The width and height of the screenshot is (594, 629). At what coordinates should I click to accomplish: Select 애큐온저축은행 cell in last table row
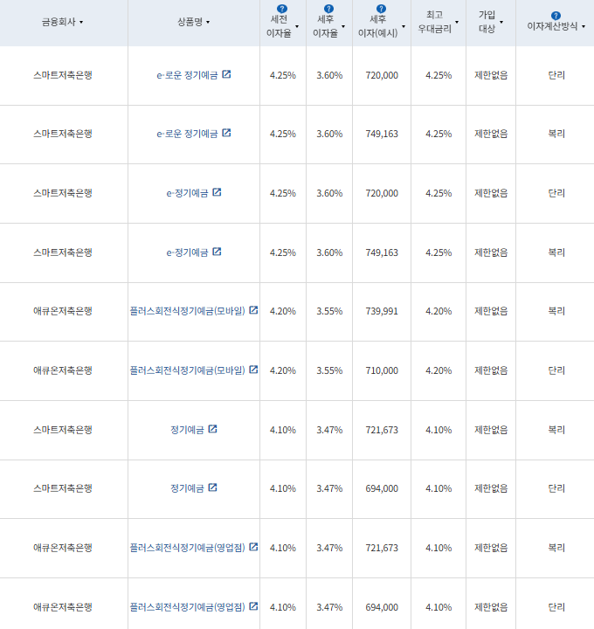point(63,604)
